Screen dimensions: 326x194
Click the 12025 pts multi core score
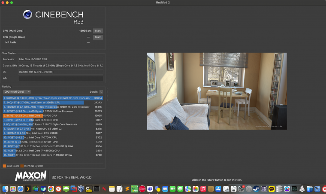(85, 31)
